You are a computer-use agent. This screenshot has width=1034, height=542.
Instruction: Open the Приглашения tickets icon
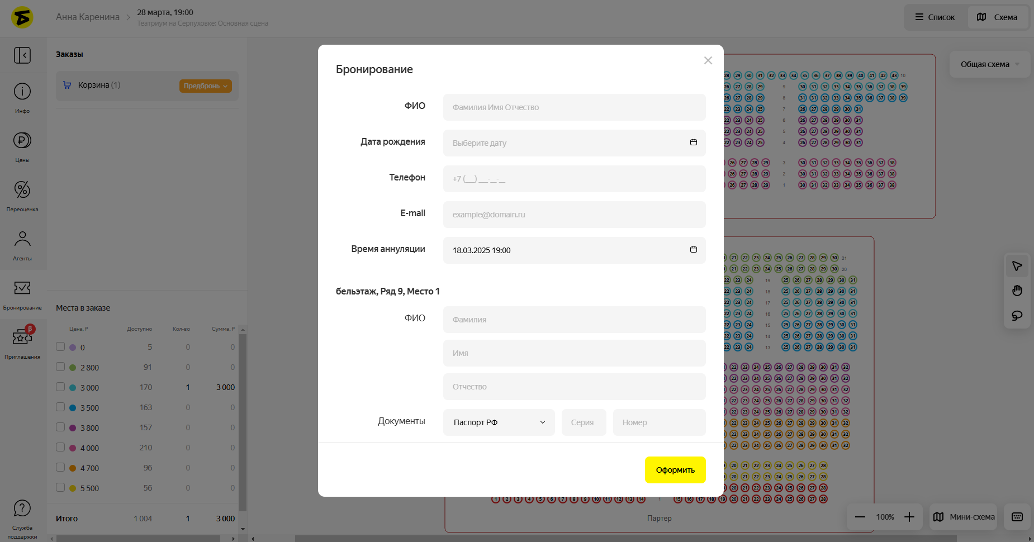click(x=22, y=337)
